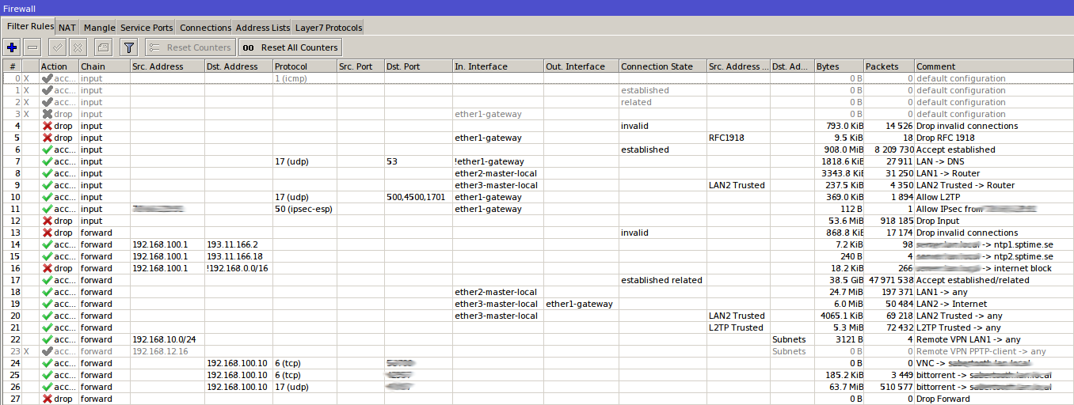
Task: Click accept icon of 'Accept established' rule 6
Action: pos(48,150)
